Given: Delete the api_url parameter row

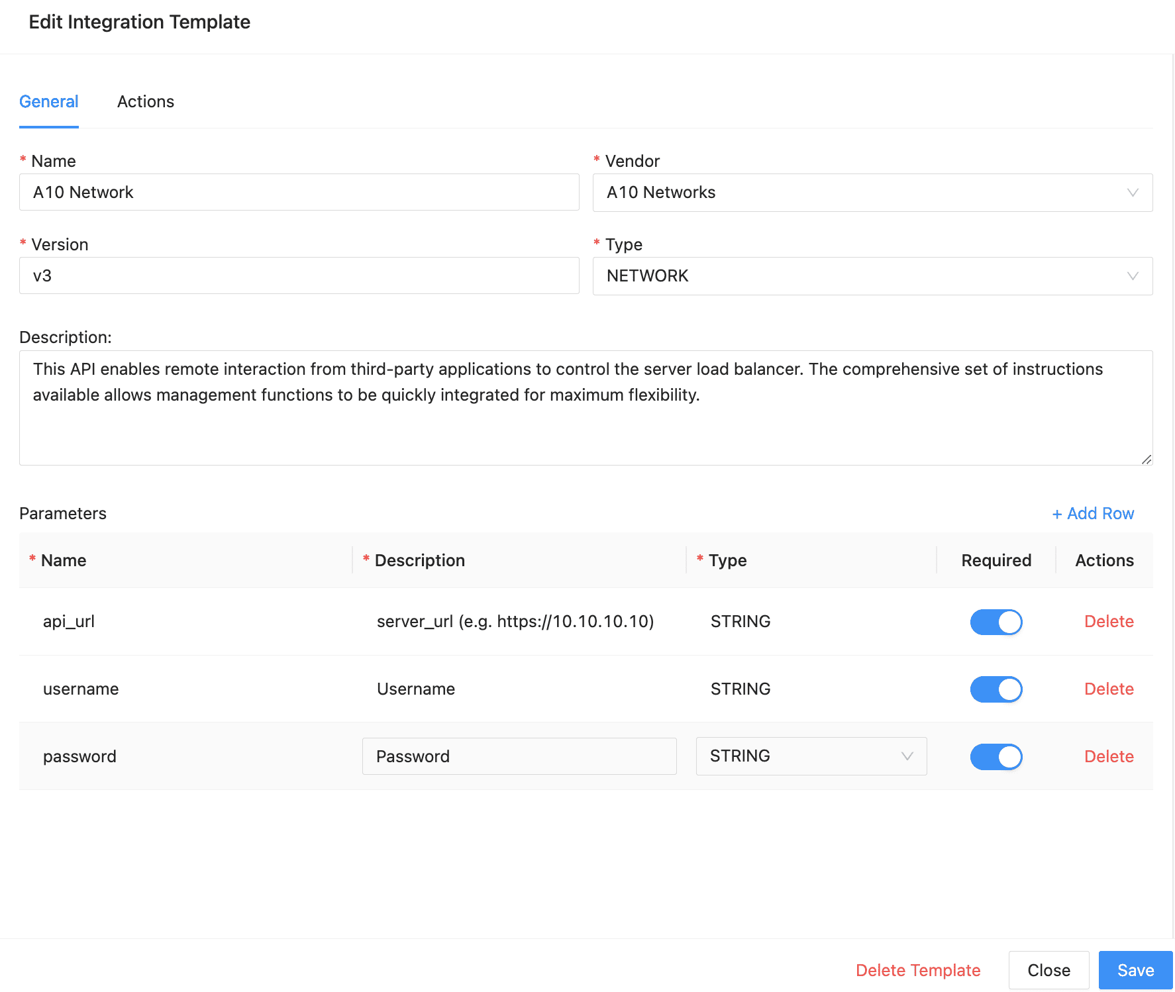Looking at the screenshot, I should click(x=1109, y=621).
